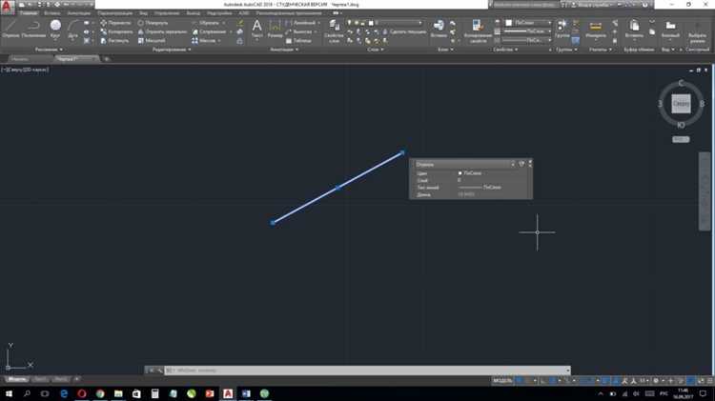Select the Полилиния (Polyline) tool

point(33,29)
